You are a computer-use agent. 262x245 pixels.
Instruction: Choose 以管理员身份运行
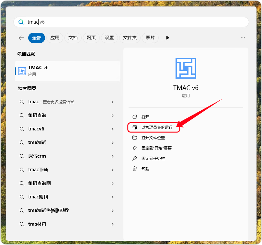coord(157,128)
